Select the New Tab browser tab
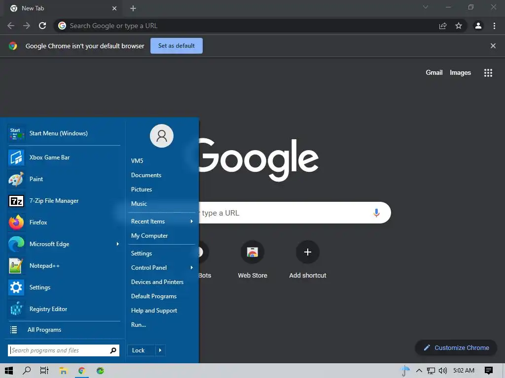Image resolution: width=505 pixels, height=378 pixels. (x=63, y=8)
